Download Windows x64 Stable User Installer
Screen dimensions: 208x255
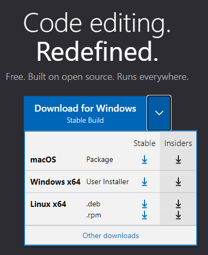click(144, 182)
